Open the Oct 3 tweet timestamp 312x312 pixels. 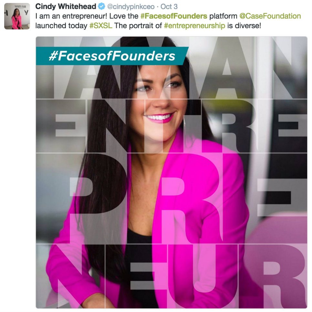pyautogui.click(x=169, y=6)
